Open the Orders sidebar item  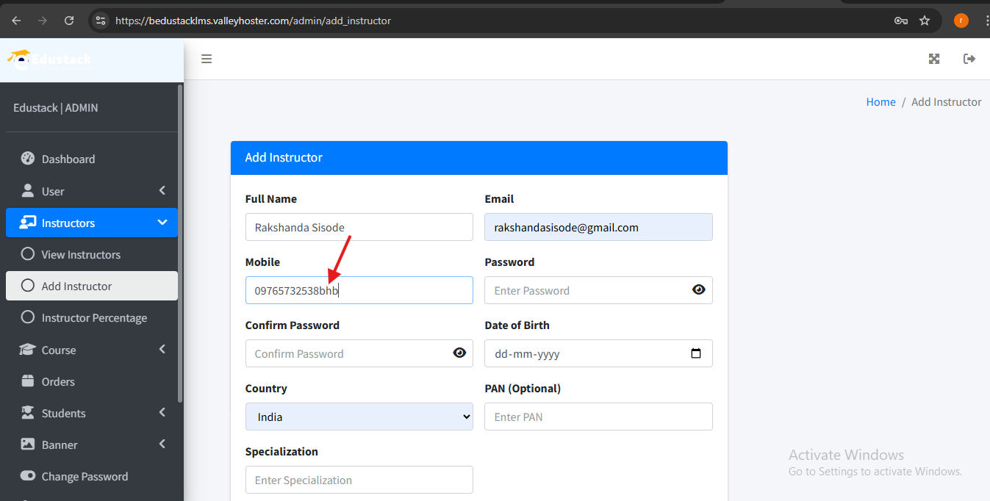click(x=92, y=381)
